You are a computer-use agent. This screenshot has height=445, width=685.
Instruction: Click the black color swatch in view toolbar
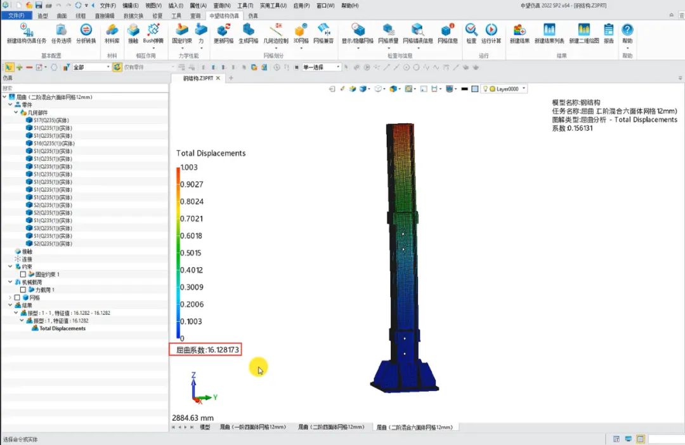pyautogui.click(x=464, y=89)
